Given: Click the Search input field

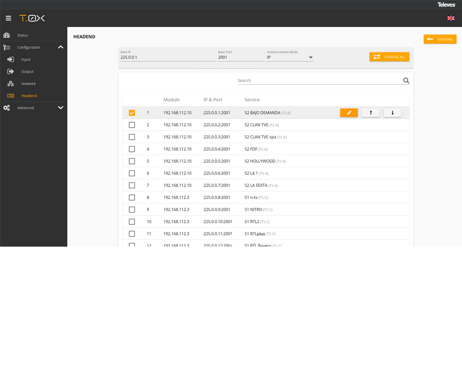Looking at the screenshot, I should (320, 80).
